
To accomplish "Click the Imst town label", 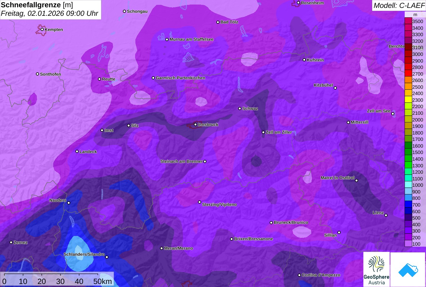I will click(109, 130).
